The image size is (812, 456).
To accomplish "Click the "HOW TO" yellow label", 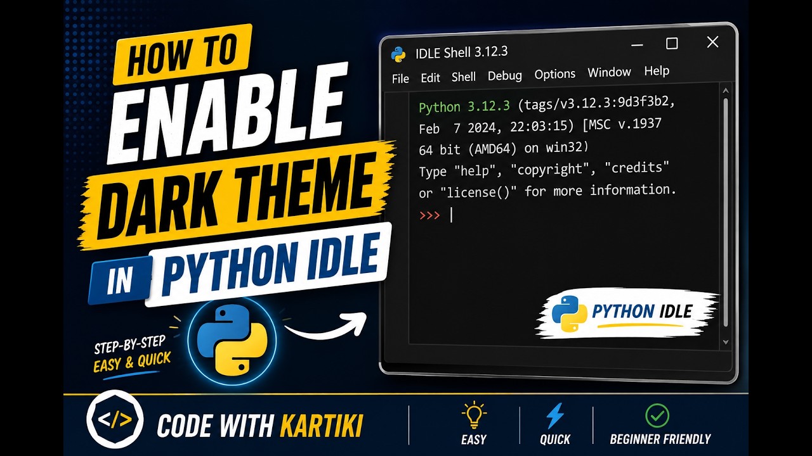I will point(182,53).
